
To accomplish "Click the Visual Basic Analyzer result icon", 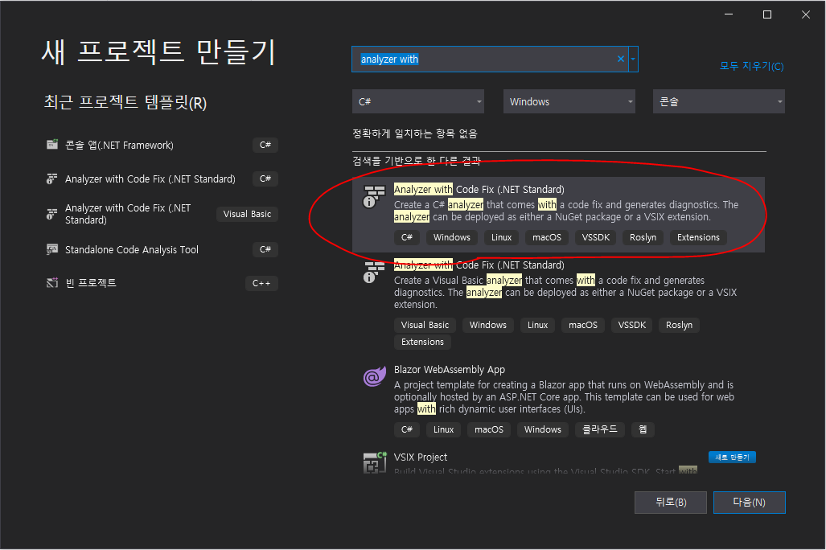I will (374, 272).
